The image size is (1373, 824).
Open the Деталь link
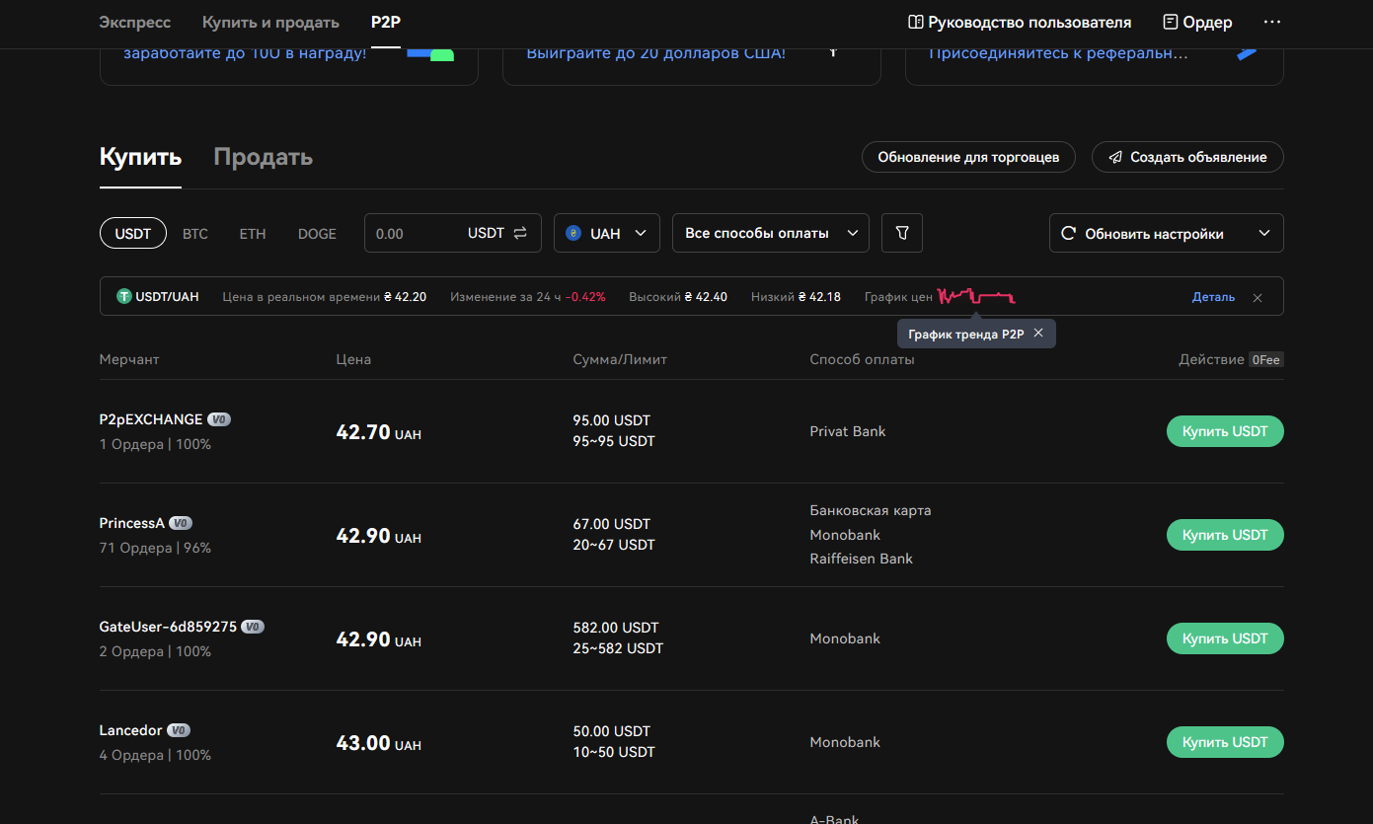[1213, 297]
